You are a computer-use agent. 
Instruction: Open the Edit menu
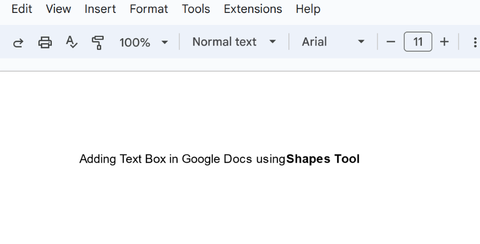pyautogui.click(x=22, y=9)
